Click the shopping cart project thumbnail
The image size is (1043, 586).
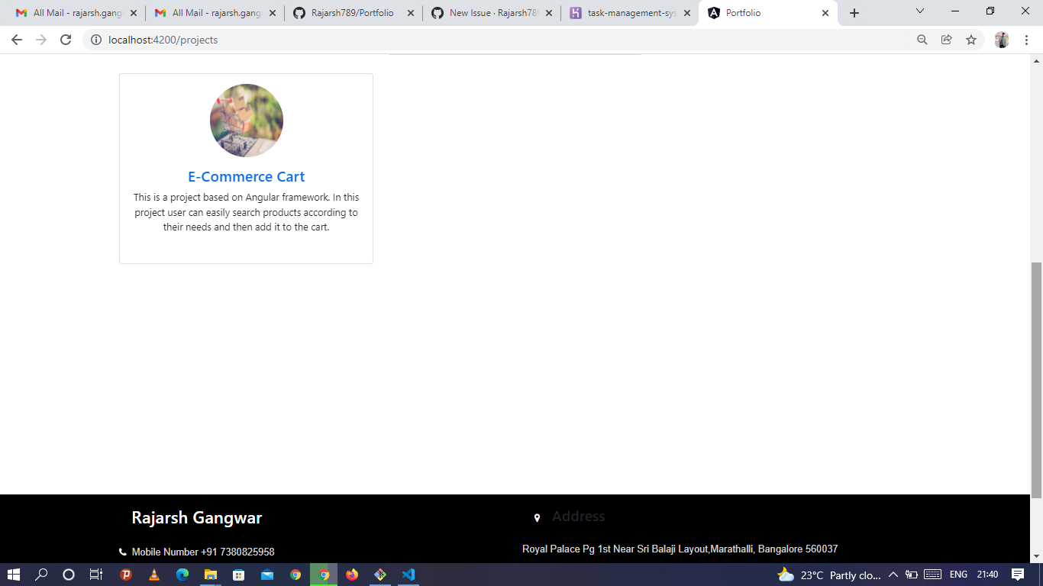point(247,121)
